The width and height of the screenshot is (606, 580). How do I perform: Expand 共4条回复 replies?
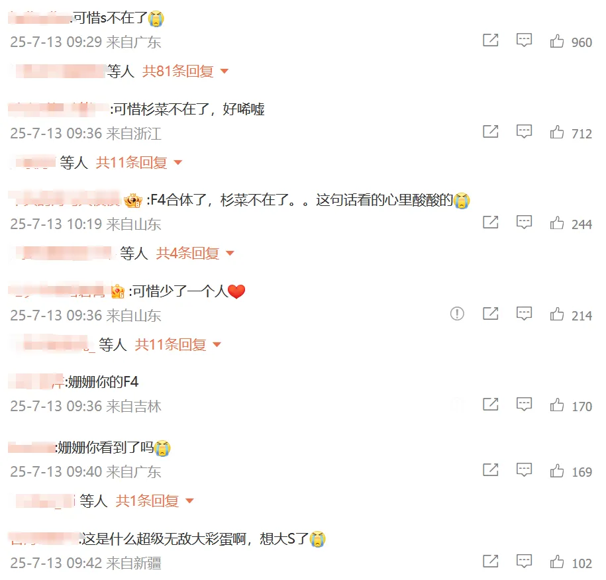[195, 253]
